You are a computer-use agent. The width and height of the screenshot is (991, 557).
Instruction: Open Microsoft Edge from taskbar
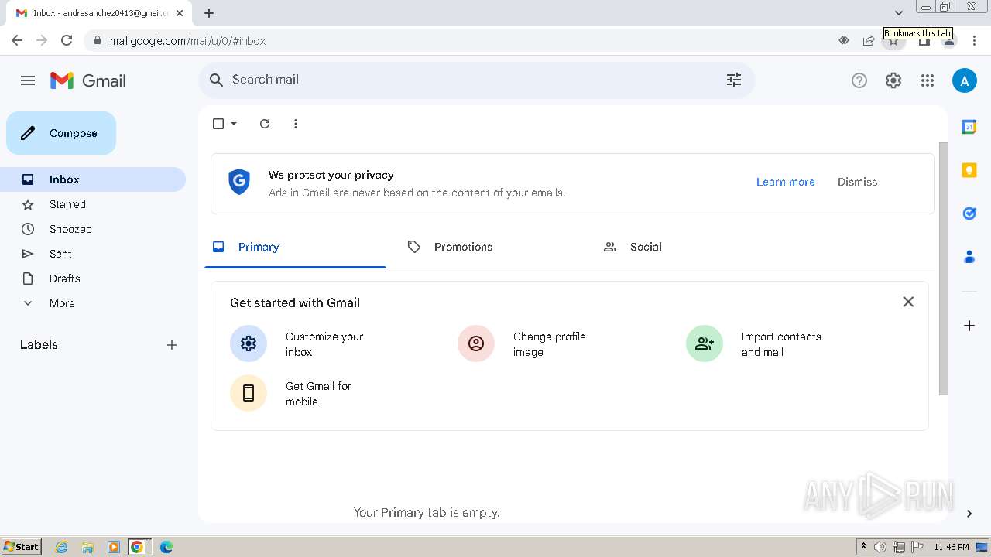(166, 547)
